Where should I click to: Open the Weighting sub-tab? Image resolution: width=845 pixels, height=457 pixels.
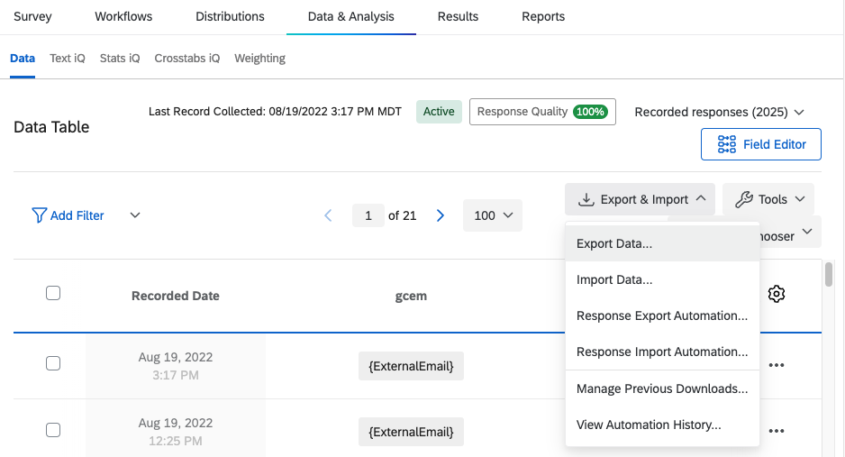(x=259, y=59)
